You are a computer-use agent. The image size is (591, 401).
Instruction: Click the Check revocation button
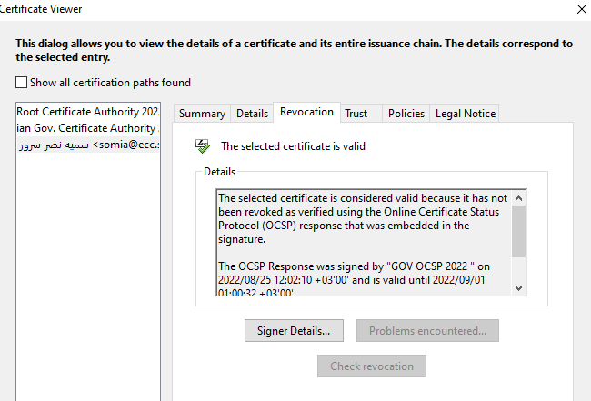[370, 366]
